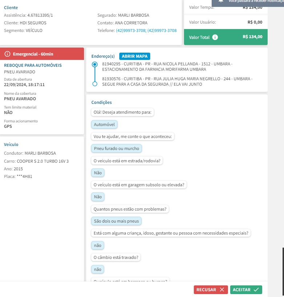This screenshot has width=284, height=297.
Task: Select the destination address radio marker
Action: [x=95, y=84]
